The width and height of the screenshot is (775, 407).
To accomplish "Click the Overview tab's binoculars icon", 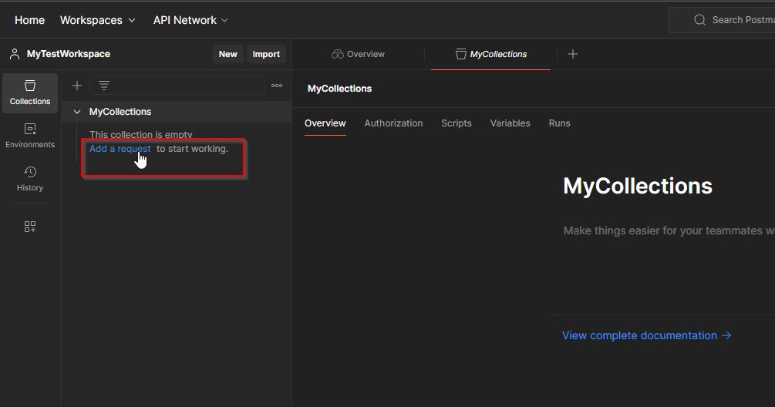I will coord(337,54).
